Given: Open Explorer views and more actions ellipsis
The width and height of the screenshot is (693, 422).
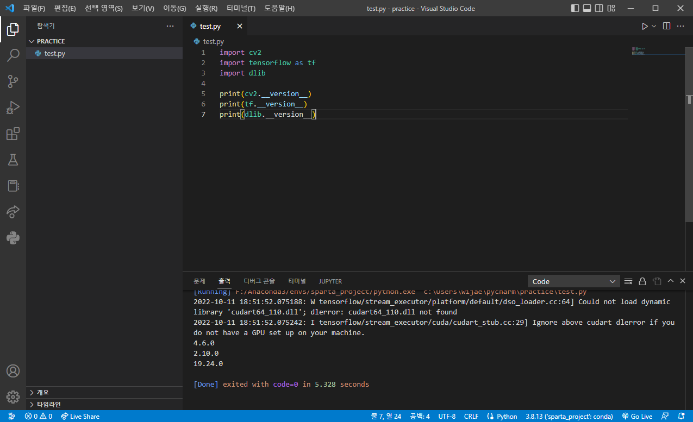Looking at the screenshot, I should coord(170,26).
